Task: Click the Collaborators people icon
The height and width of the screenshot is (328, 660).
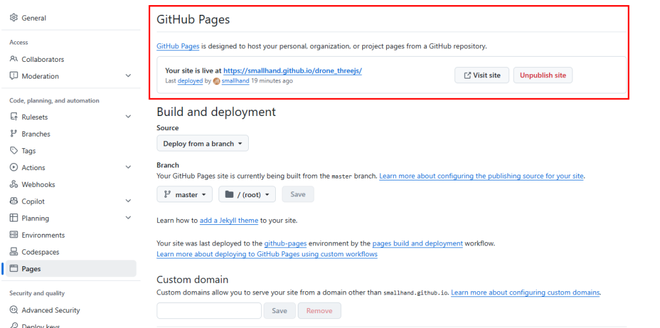Action: (14, 59)
